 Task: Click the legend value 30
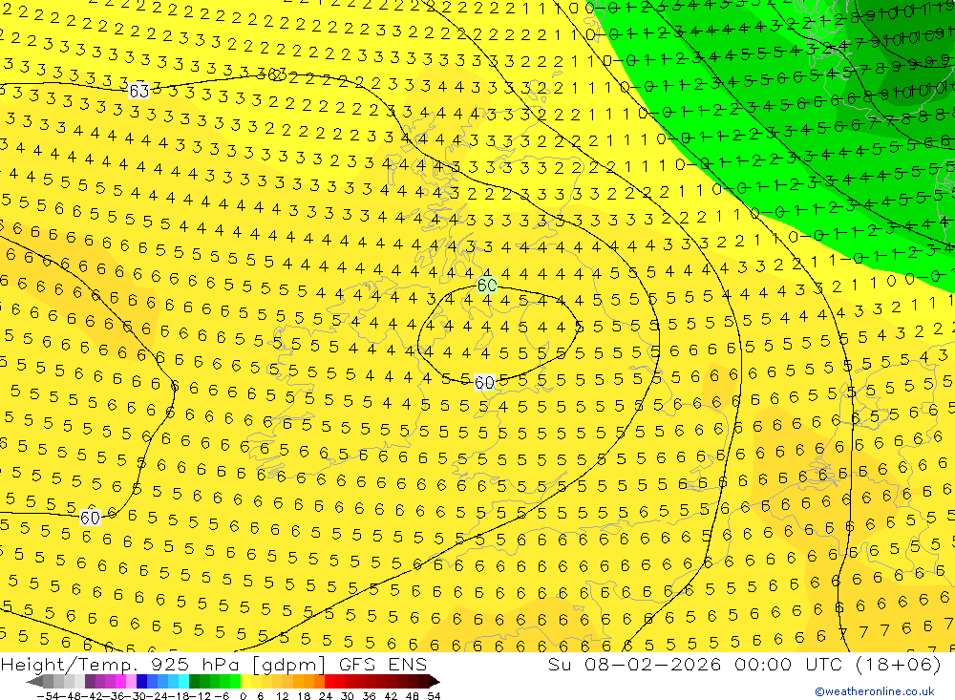pyautogui.click(x=348, y=696)
